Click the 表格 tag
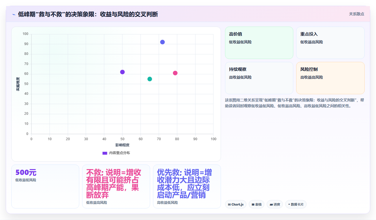Viewport: 376px width, 220px height. click(257, 204)
